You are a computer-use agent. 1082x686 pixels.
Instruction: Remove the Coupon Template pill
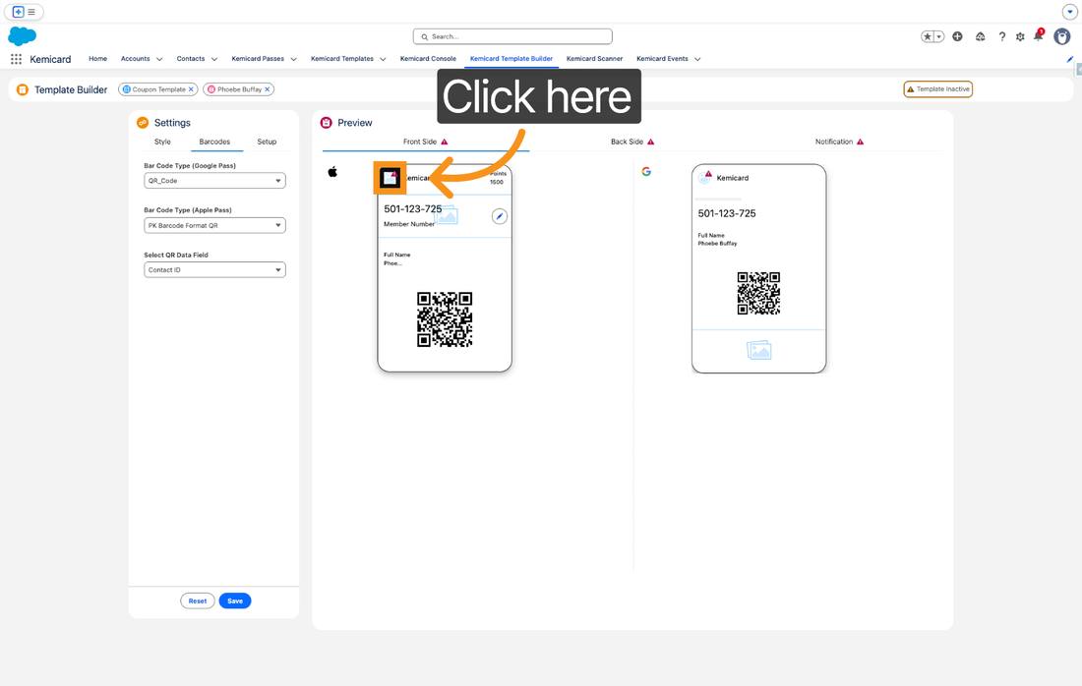coord(191,89)
